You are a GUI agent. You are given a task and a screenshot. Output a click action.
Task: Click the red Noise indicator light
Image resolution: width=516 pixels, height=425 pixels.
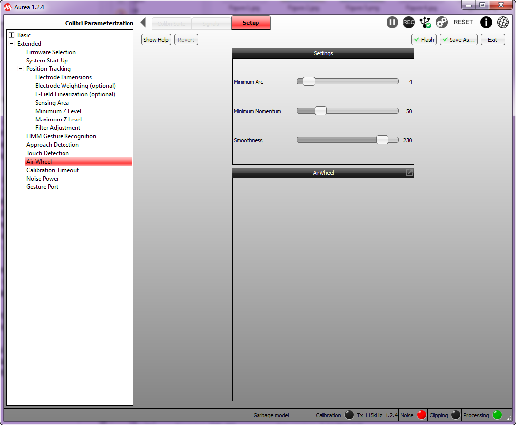pyautogui.click(x=421, y=415)
